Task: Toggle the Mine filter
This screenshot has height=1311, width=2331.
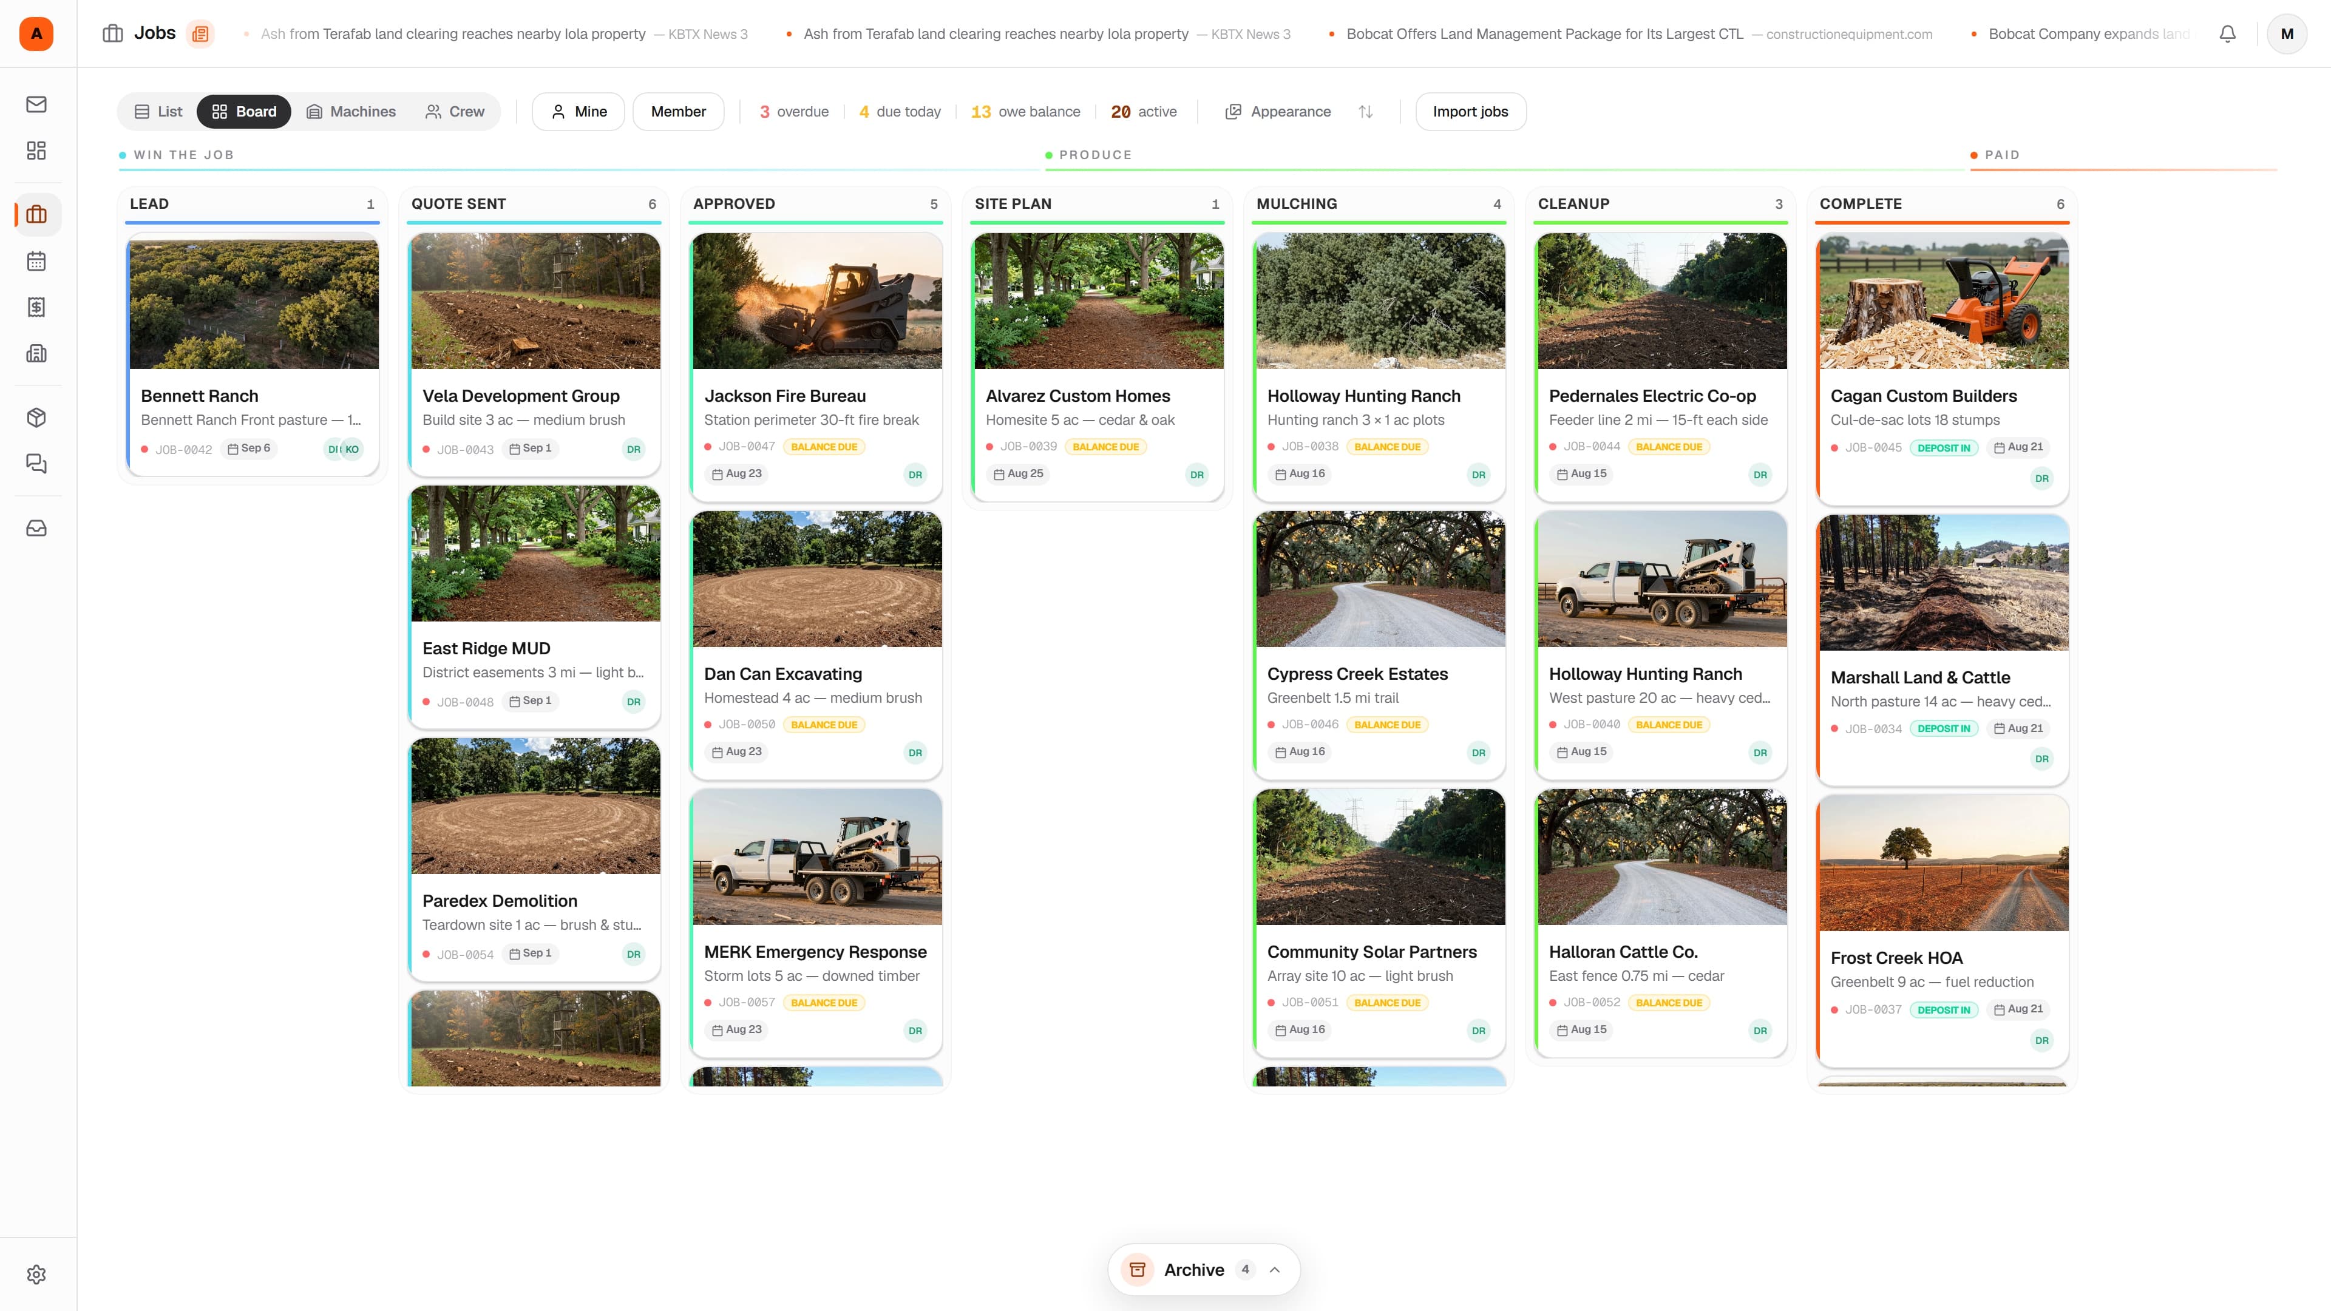Action: pyautogui.click(x=579, y=111)
